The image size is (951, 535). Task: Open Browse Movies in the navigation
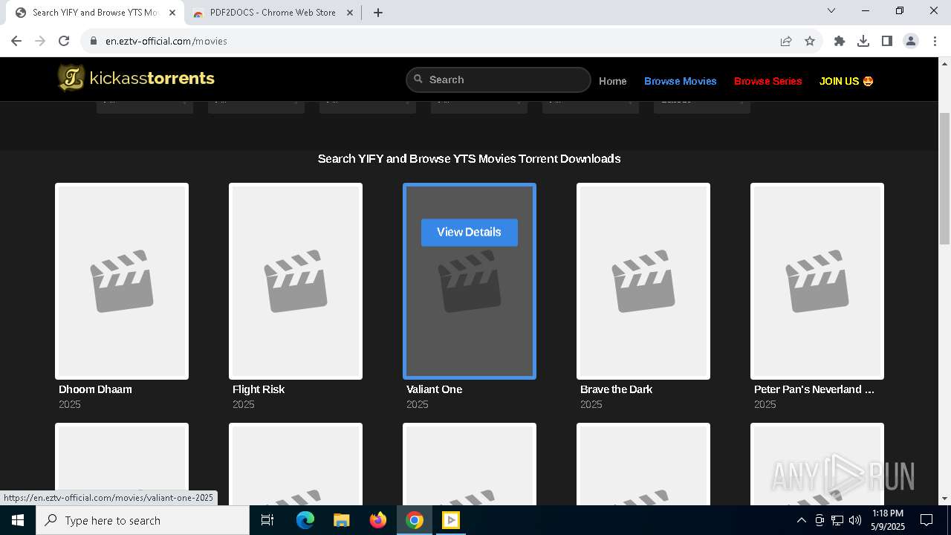681,81
